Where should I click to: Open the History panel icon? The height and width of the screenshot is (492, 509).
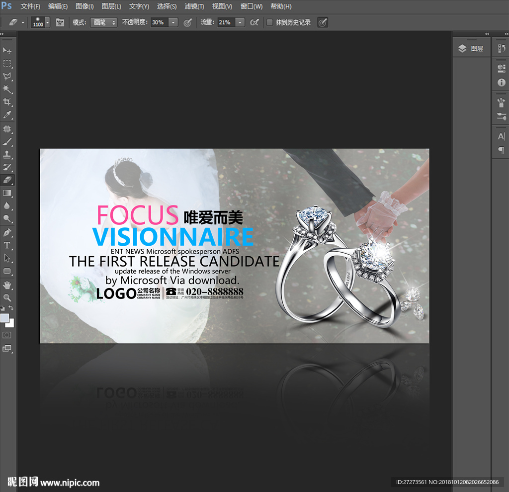(x=501, y=48)
